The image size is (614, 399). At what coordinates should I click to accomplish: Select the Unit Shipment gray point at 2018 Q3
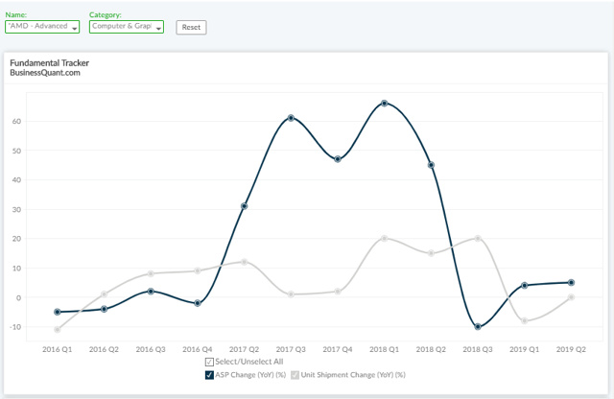click(x=478, y=238)
